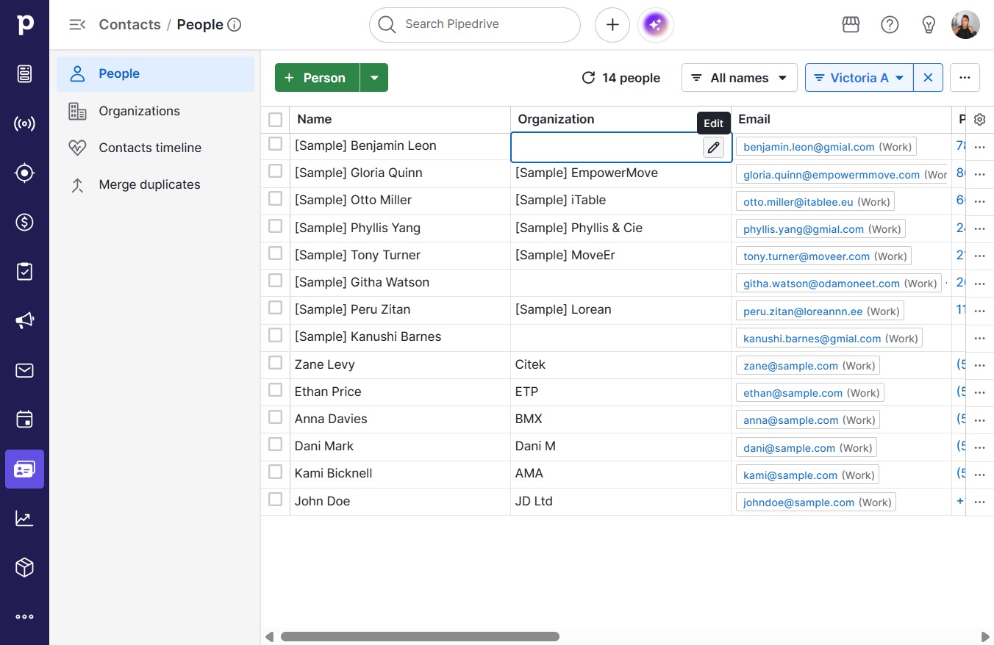Viewport: 994px width, 645px height.
Task: Open the Contacts breadcrumb link
Action: point(129,24)
